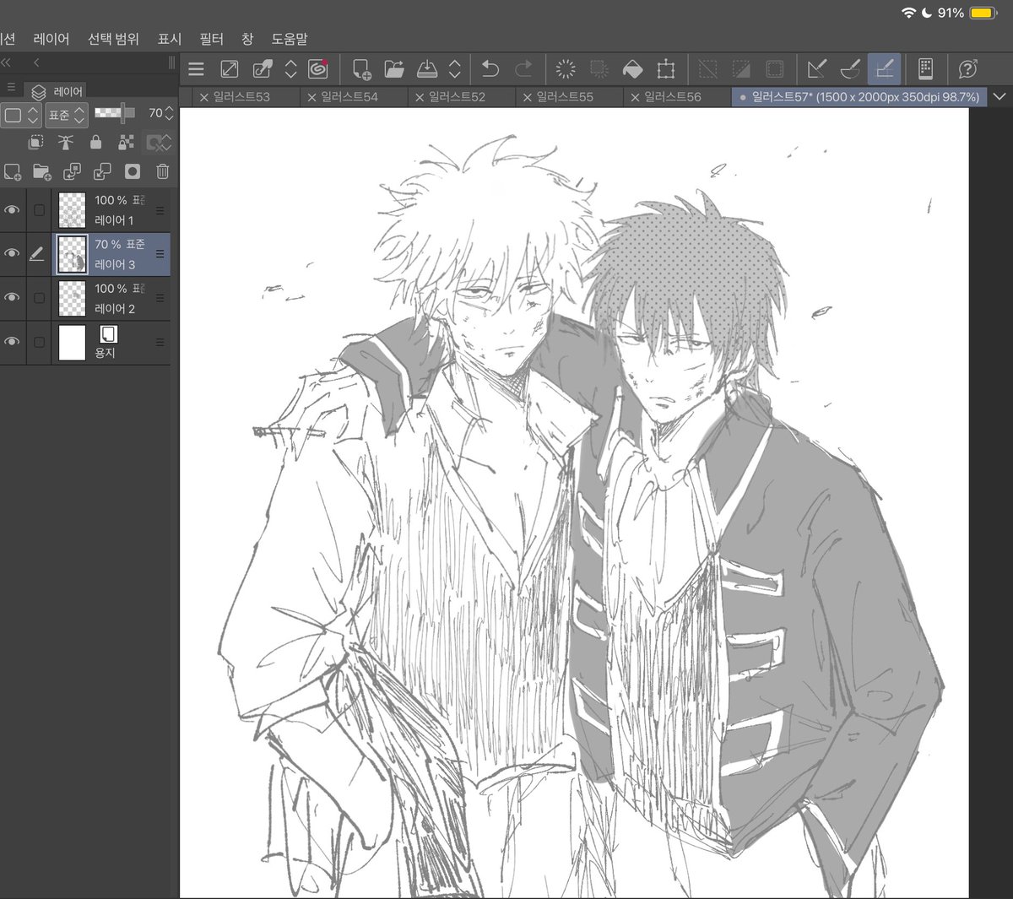
Task: Hide 레이어 1 with eye icon
Action: pos(12,210)
